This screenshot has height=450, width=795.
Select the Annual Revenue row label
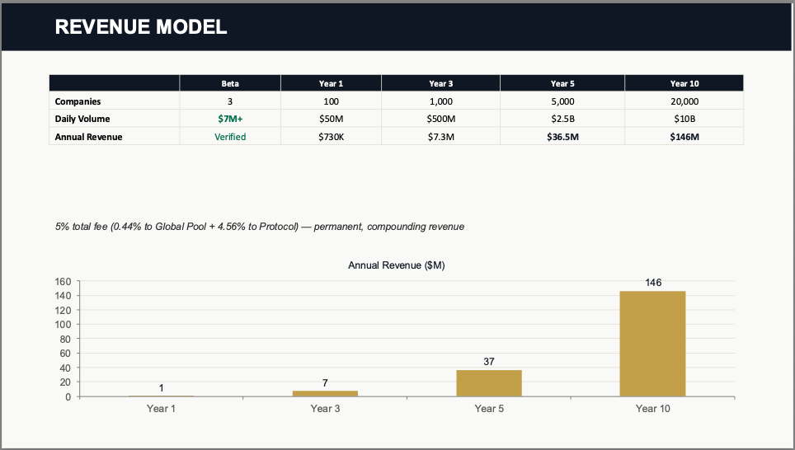pos(88,137)
